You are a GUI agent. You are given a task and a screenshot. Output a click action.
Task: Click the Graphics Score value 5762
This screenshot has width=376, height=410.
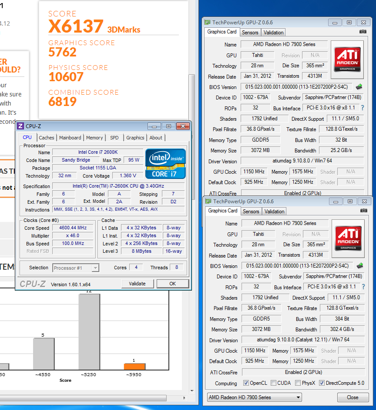(x=62, y=52)
